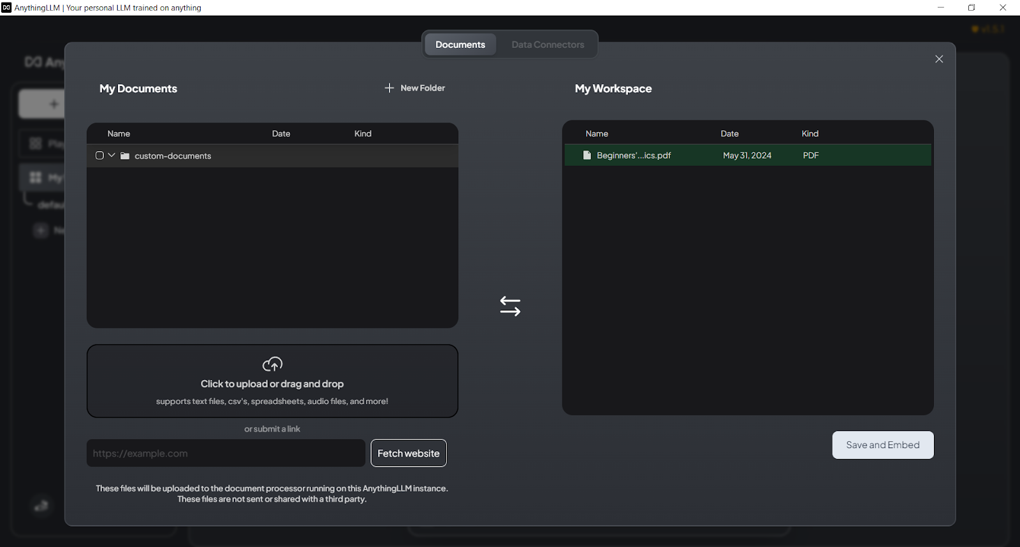Image resolution: width=1020 pixels, height=547 pixels.
Task: Expand the custom-documents folder chevron
Action: coord(112,155)
